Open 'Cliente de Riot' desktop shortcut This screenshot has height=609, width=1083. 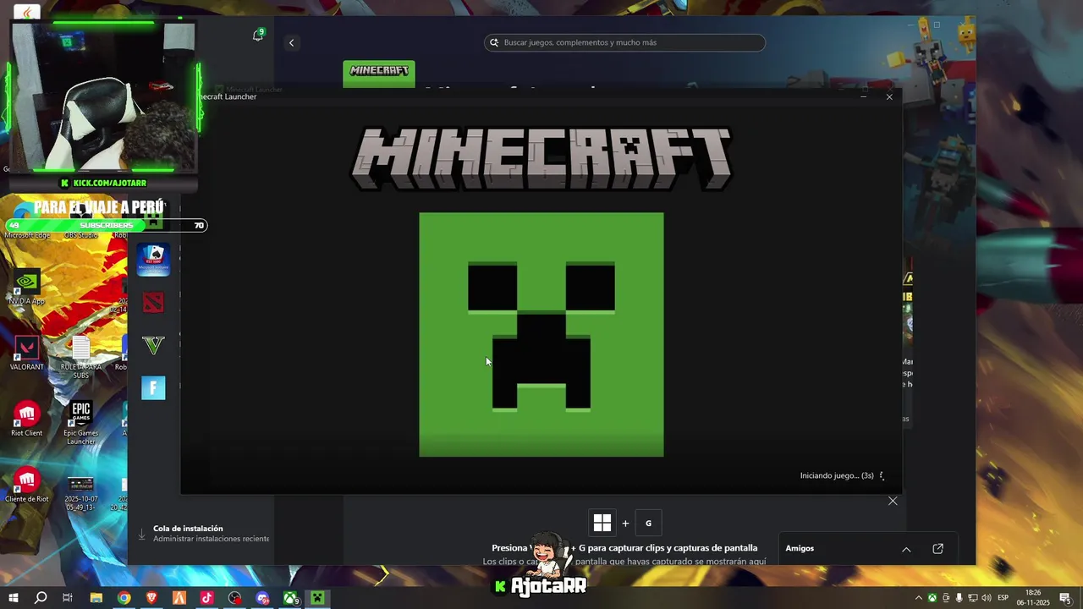click(x=27, y=486)
